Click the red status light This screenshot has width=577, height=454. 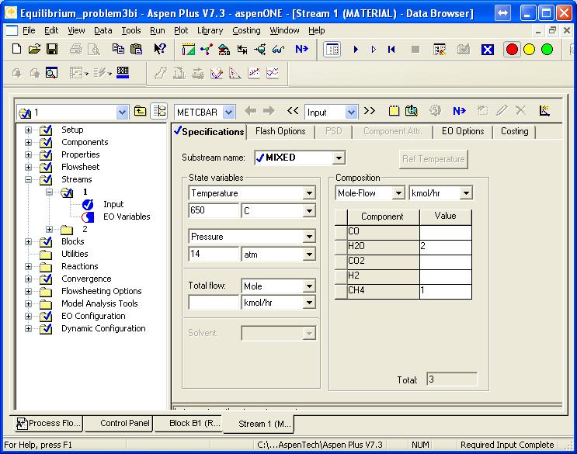click(x=512, y=49)
